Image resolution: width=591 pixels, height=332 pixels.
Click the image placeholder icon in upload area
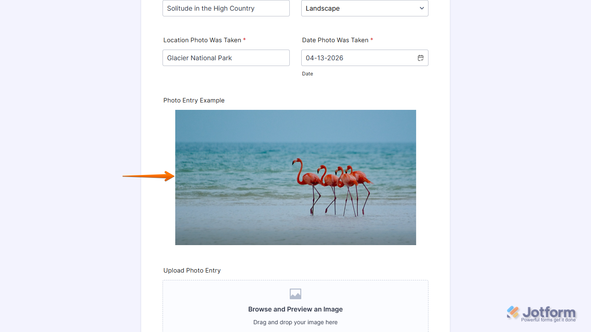tap(295, 294)
